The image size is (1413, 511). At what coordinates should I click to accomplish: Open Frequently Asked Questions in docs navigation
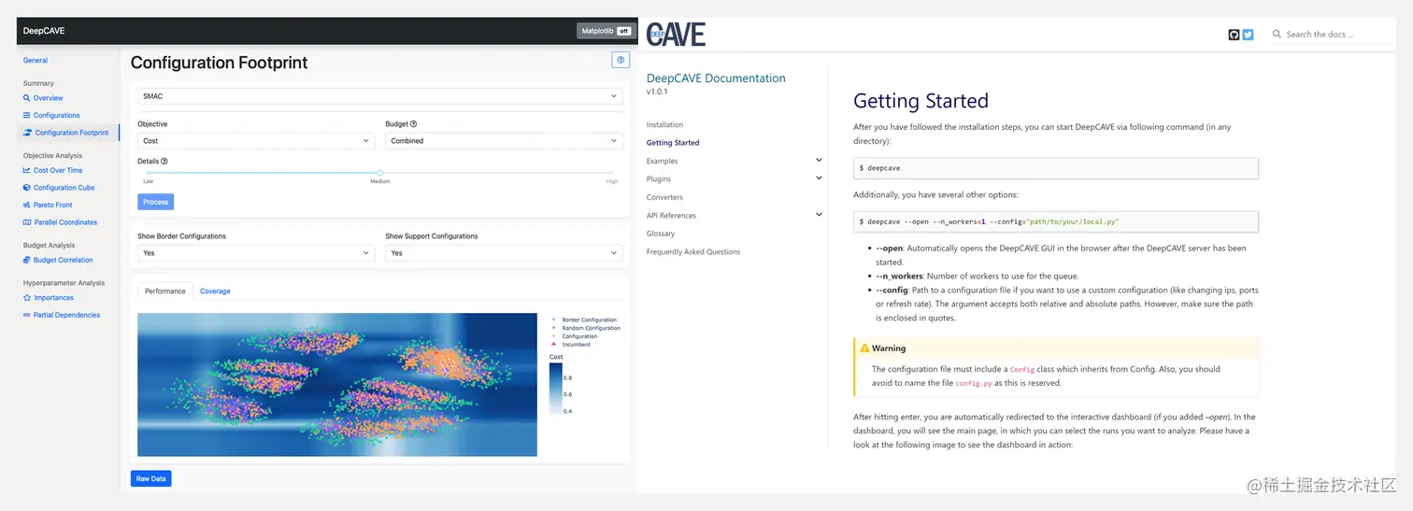(x=693, y=252)
